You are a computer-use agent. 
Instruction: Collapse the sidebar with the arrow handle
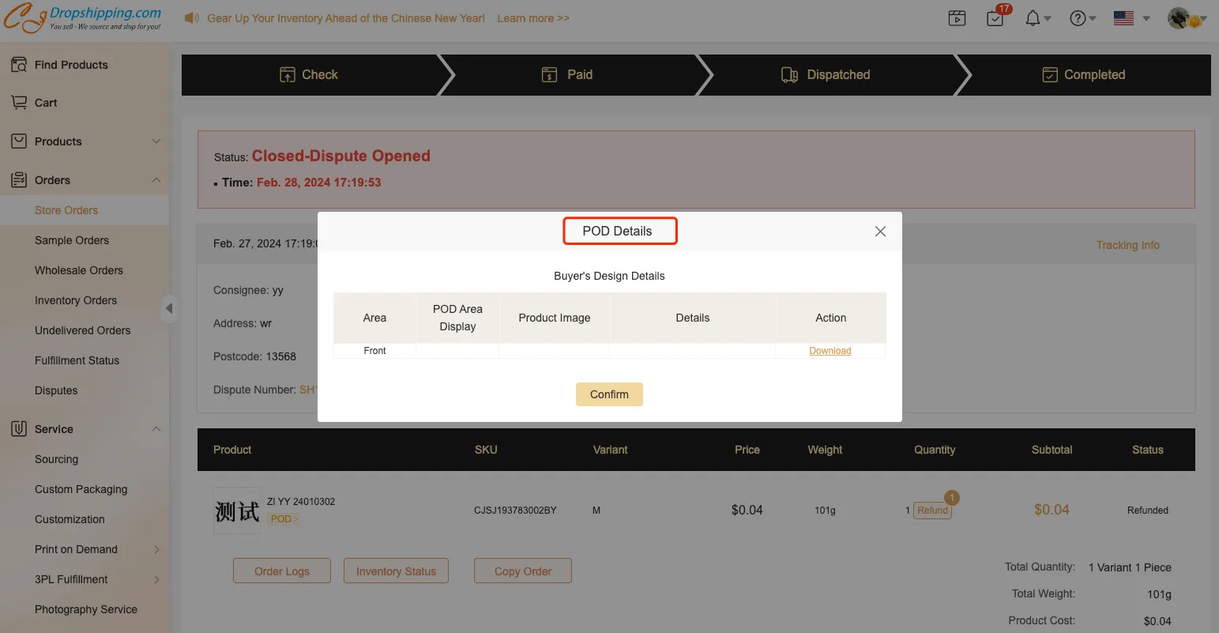(168, 308)
